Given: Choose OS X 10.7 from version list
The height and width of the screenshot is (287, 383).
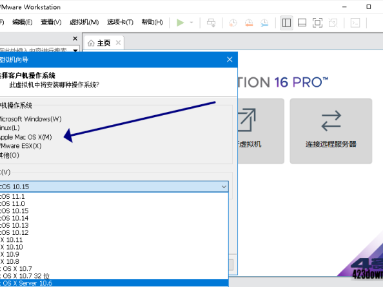Looking at the screenshot, I should pos(114,269).
